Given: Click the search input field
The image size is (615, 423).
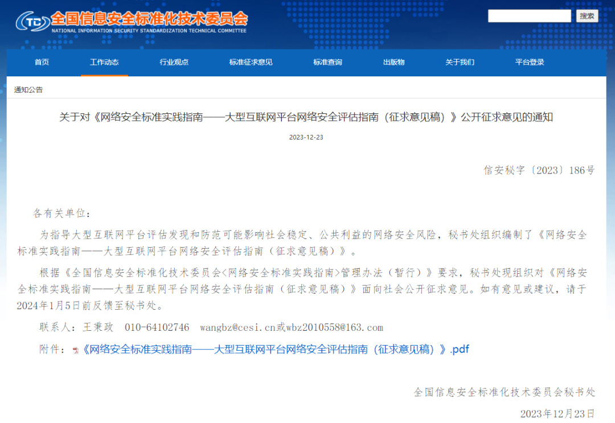Looking at the screenshot, I should [x=529, y=16].
